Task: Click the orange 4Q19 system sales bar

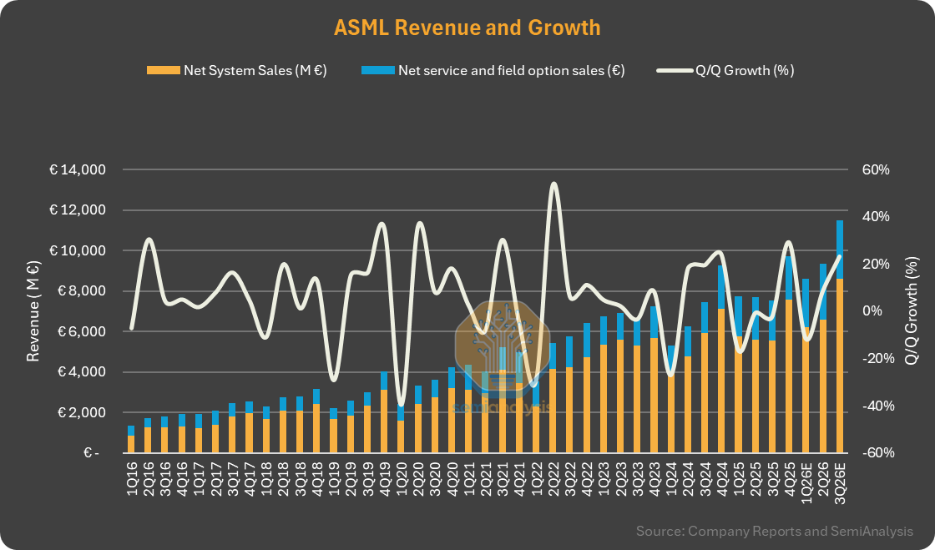Action: pos(385,421)
